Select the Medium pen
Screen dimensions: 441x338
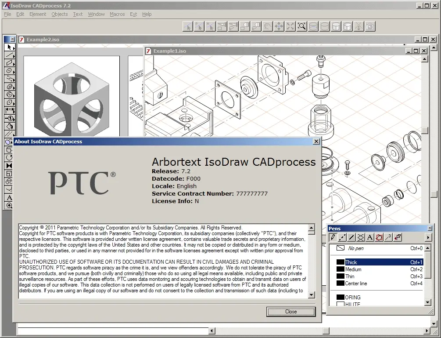pos(380,269)
